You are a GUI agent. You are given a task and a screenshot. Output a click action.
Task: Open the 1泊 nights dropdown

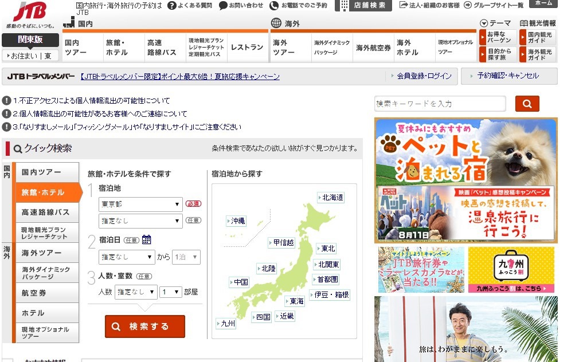tap(186, 257)
